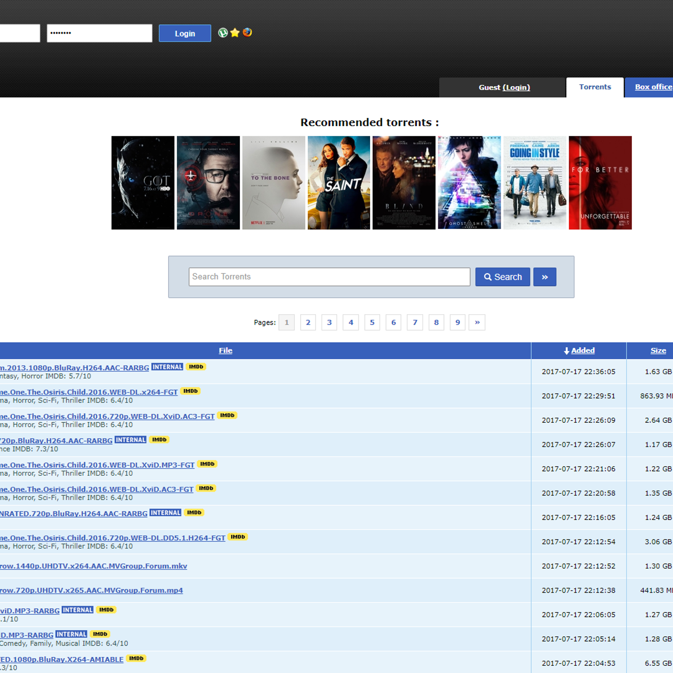Viewport: 673px width, 673px height.
Task: Click IMDb badge on the 7.3/10 rated row
Action: [159, 440]
